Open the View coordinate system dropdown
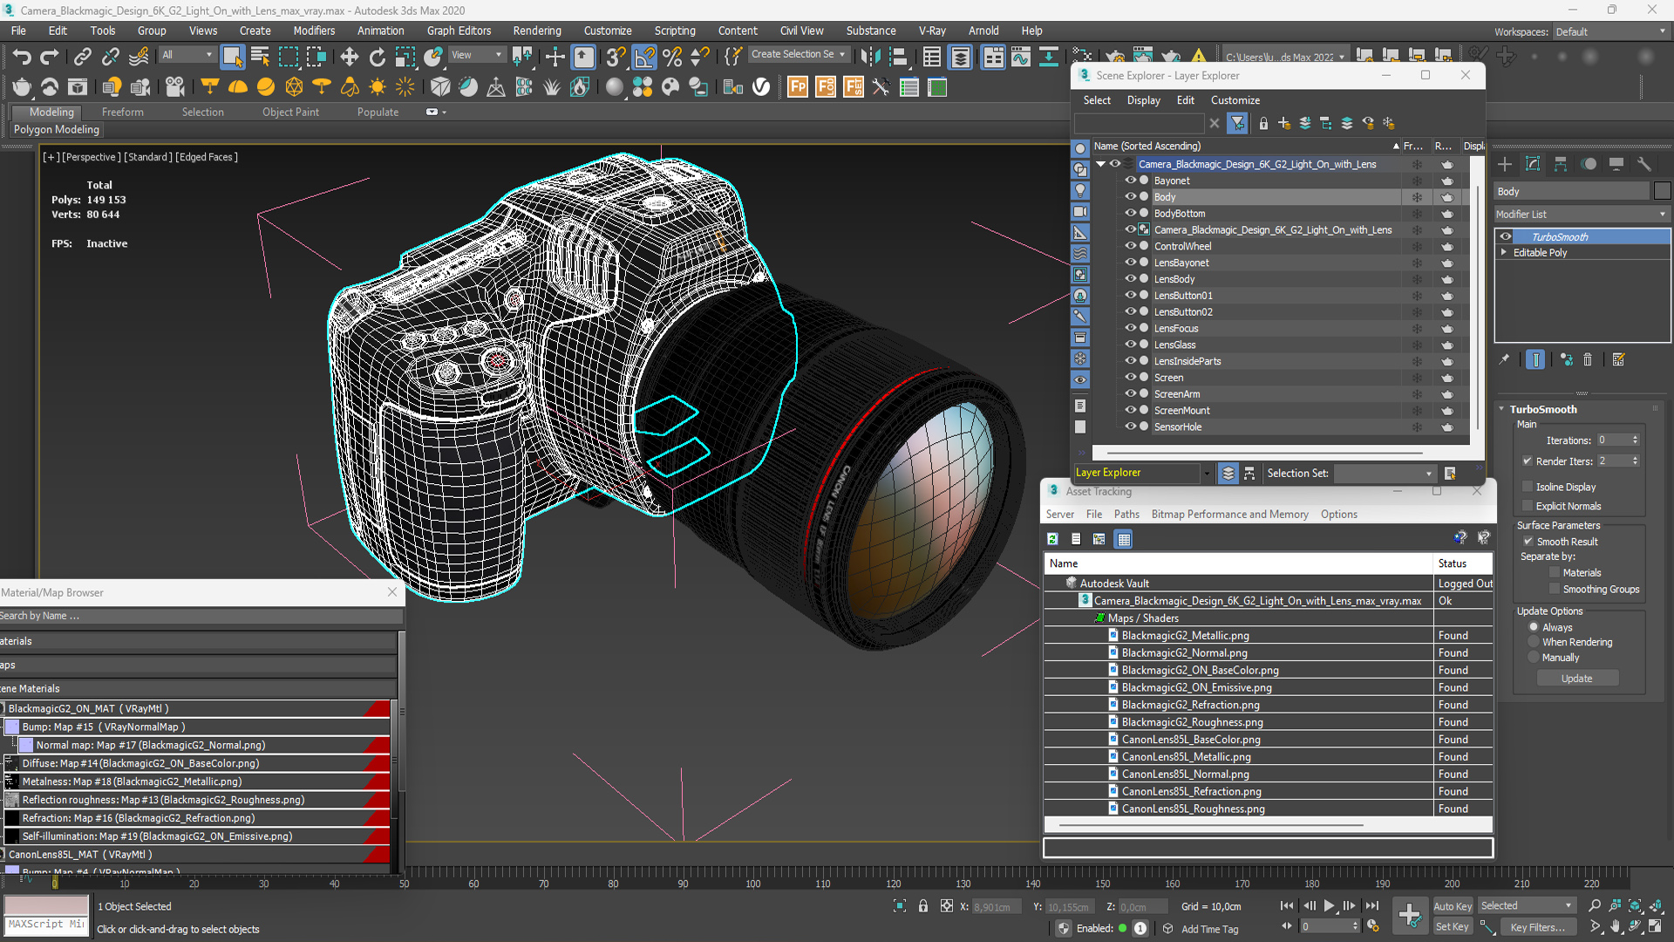This screenshot has height=942, width=1674. [x=477, y=55]
